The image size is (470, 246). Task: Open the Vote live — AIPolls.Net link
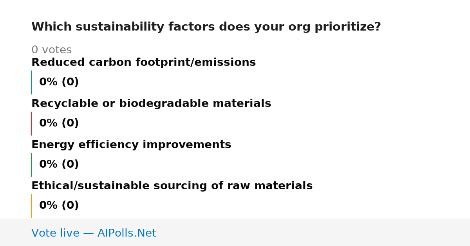point(94,233)
